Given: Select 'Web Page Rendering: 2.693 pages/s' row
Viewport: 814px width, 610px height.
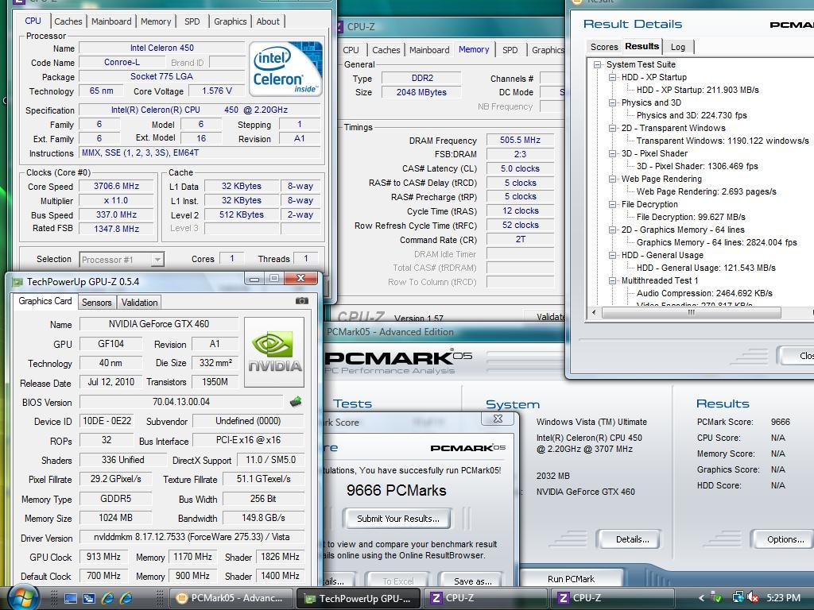Looking at the screenshot, I should [706, 191].
